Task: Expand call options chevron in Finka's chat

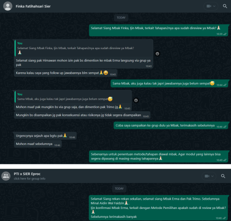Action: click(x=214, y=6)
